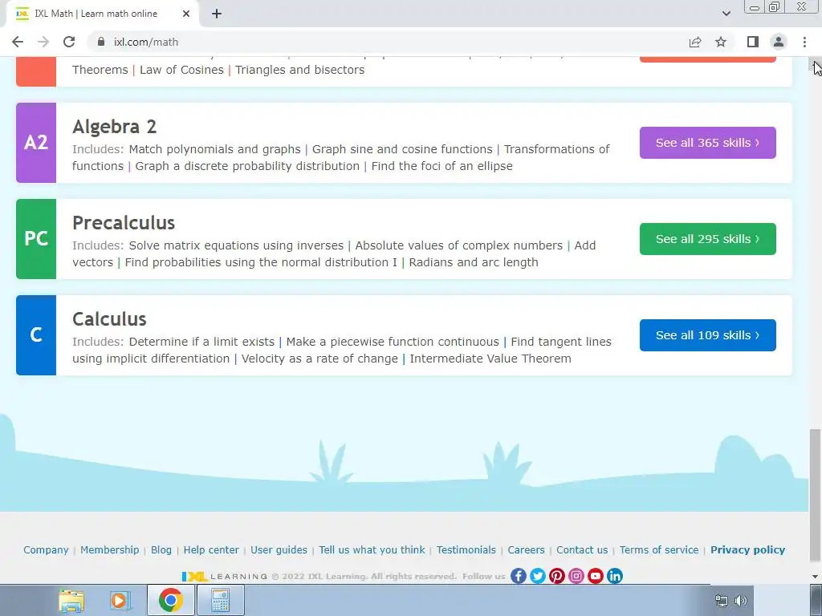Click See all 109 skills button
The width and height of the screenshot is (822, 616).
point(708,335)
